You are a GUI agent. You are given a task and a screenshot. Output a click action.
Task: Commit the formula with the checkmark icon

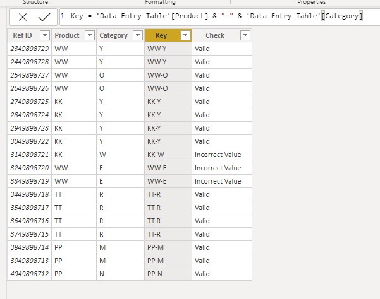click(x=44, y=17)
